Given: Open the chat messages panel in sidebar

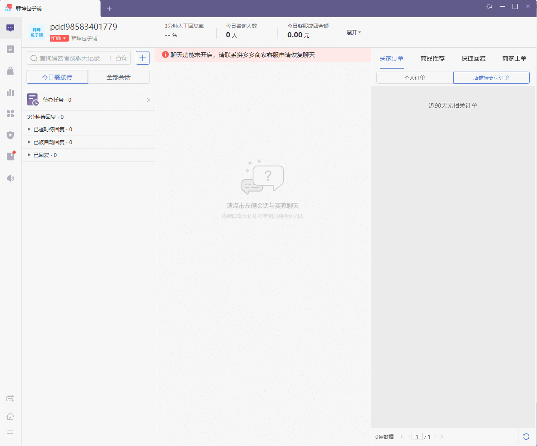Looking at the screenshot, I should pyautogui.click(x=10, y=27).
